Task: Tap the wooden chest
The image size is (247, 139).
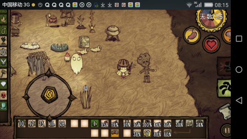Action: tap(70, 21)
